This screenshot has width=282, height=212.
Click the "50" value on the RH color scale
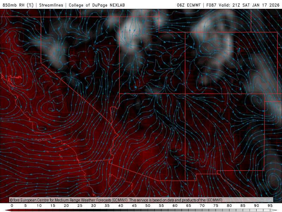coord(148,206)
